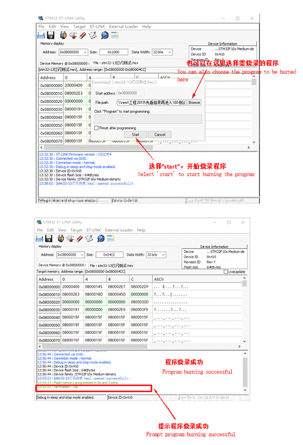The image size is (303, 445).
Task: Click Save file icon in upper window toolbar
Action: (50, 35)
